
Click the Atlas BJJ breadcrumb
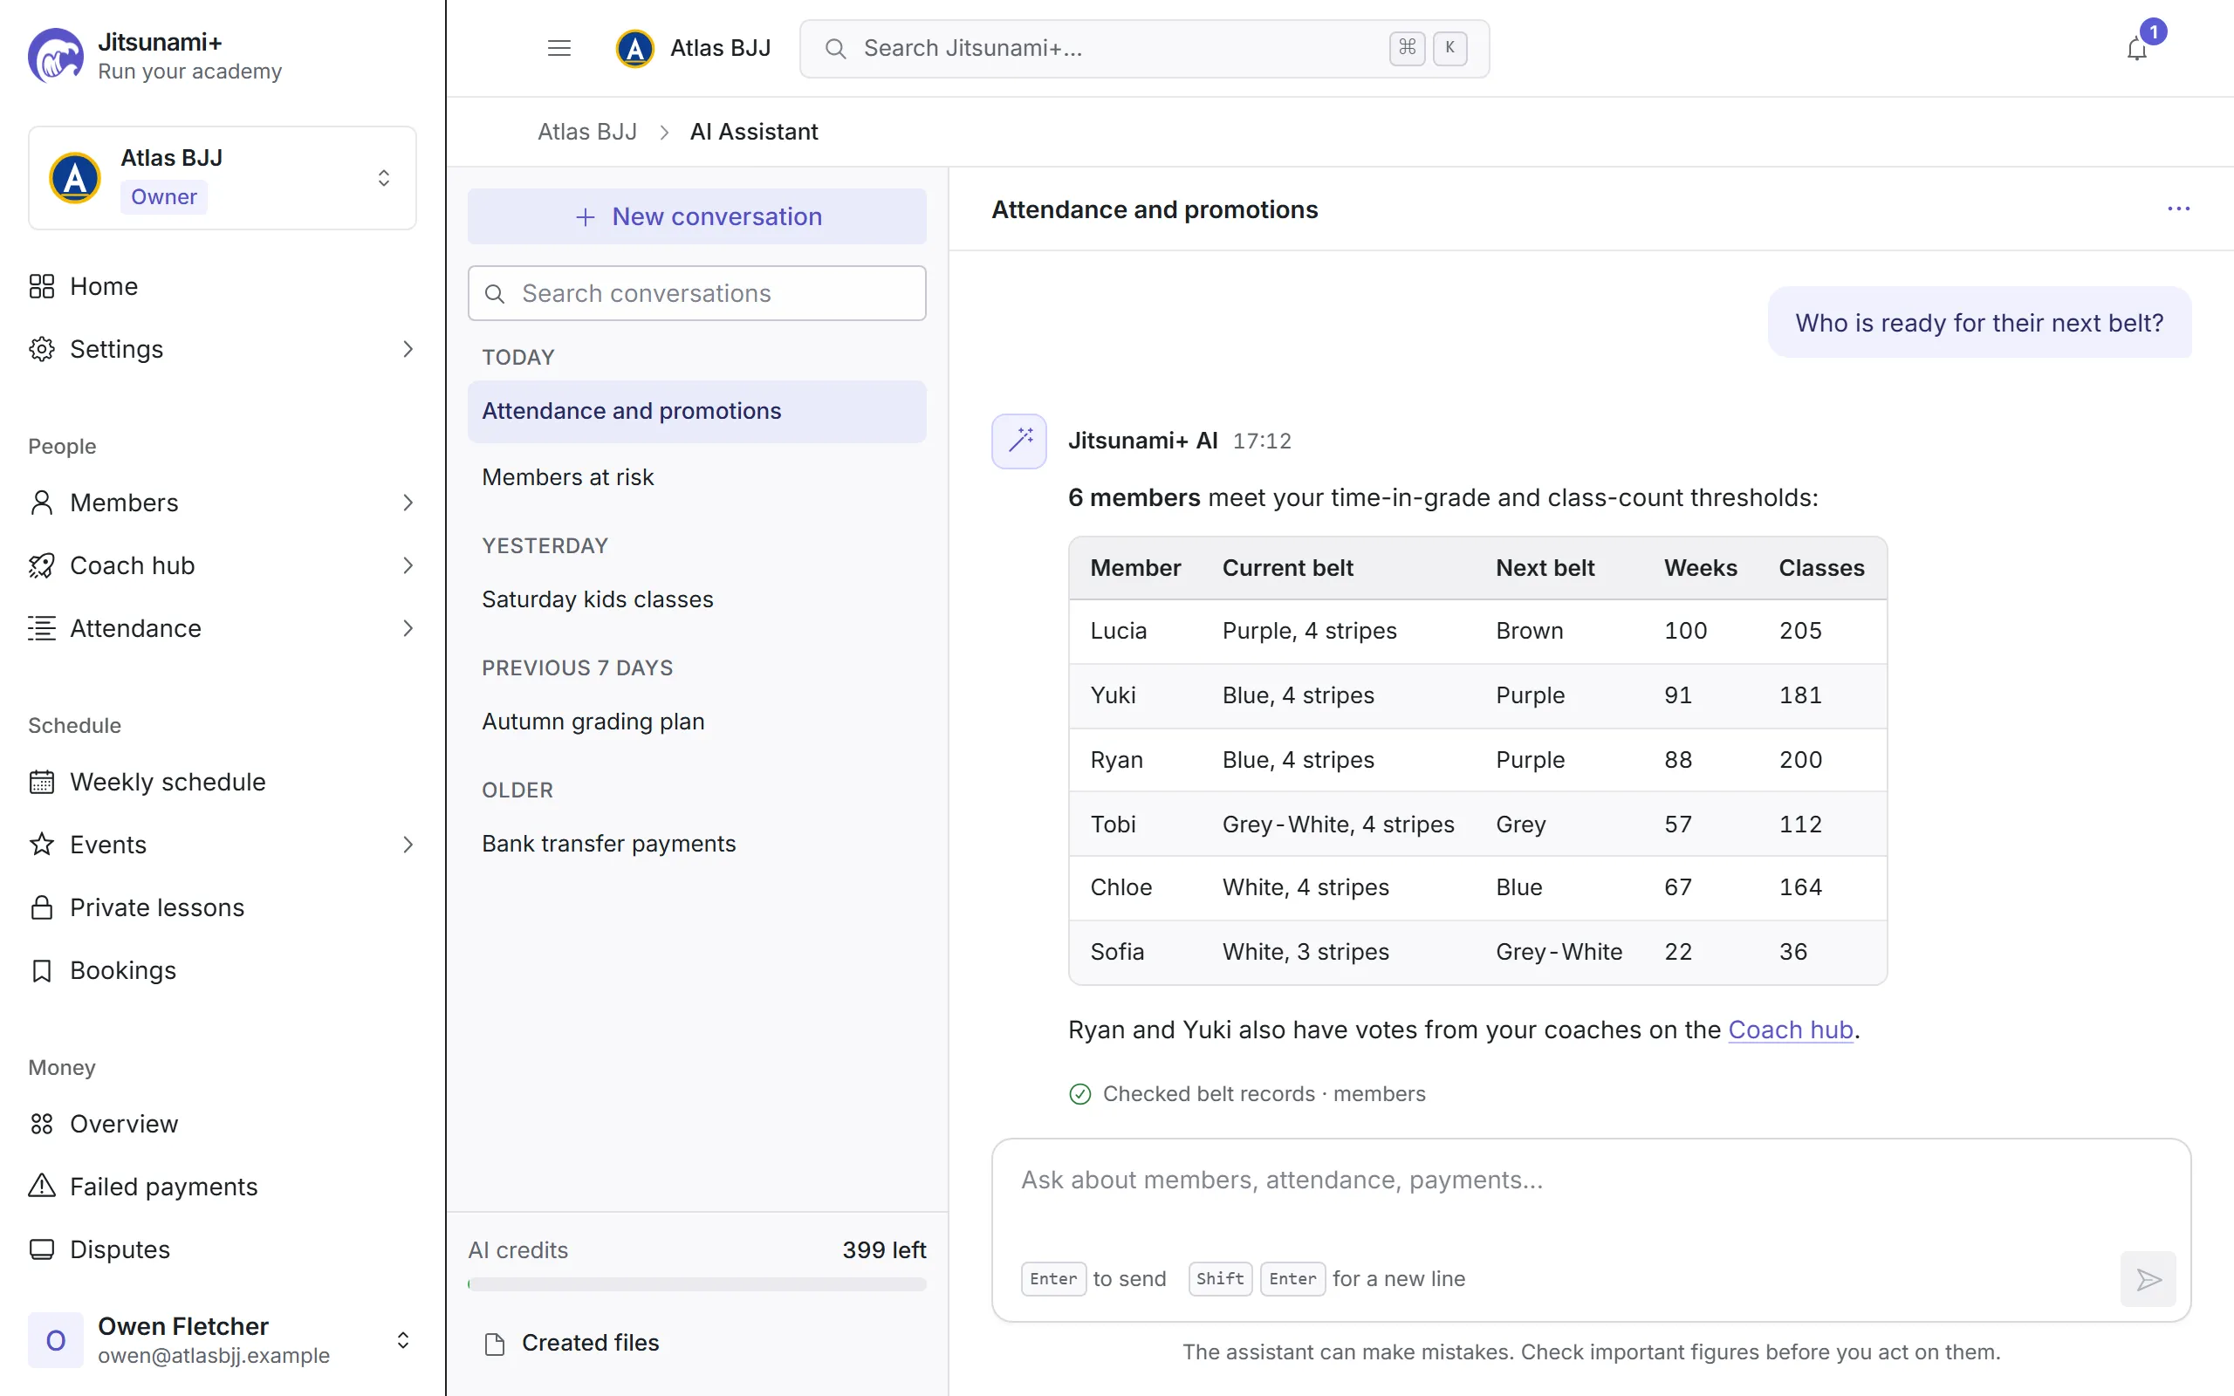(x=587, y=132)
